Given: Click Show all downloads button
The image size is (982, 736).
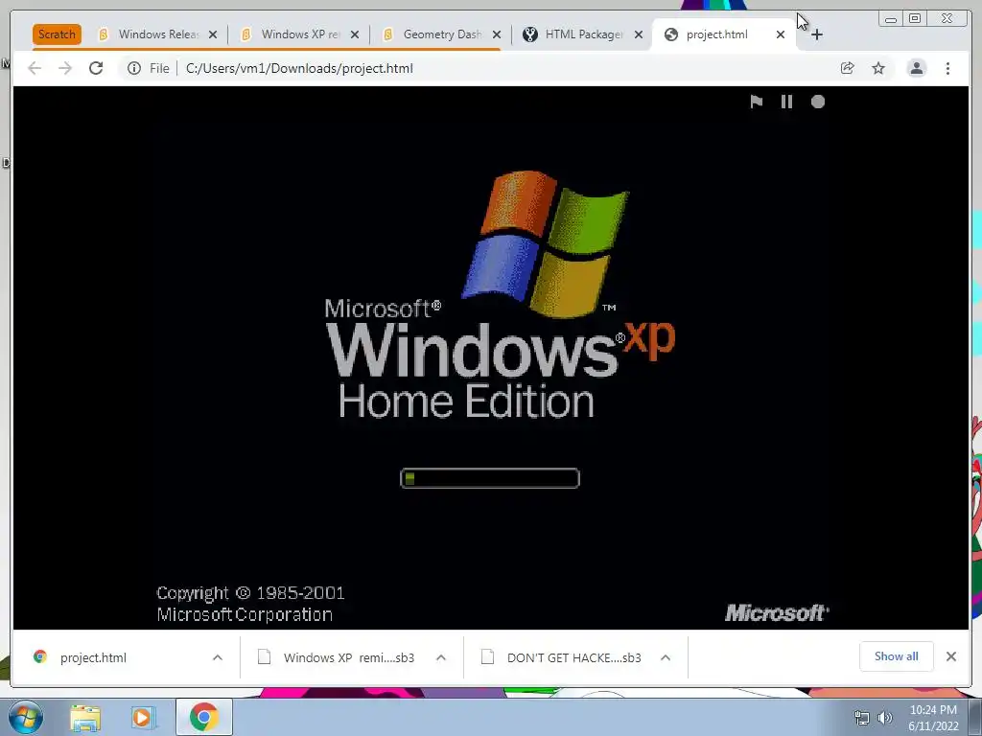Looking at the screenshot, I should (x=897, y=655).
